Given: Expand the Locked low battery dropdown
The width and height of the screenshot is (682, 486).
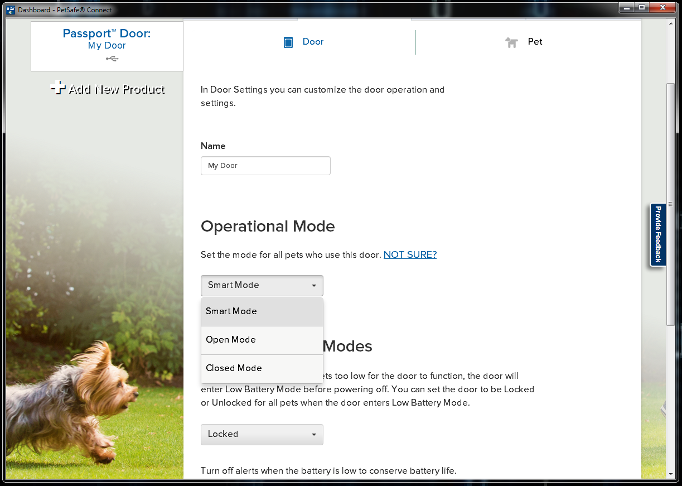Looking at the screenshot, I should click(x=262, y=434).
